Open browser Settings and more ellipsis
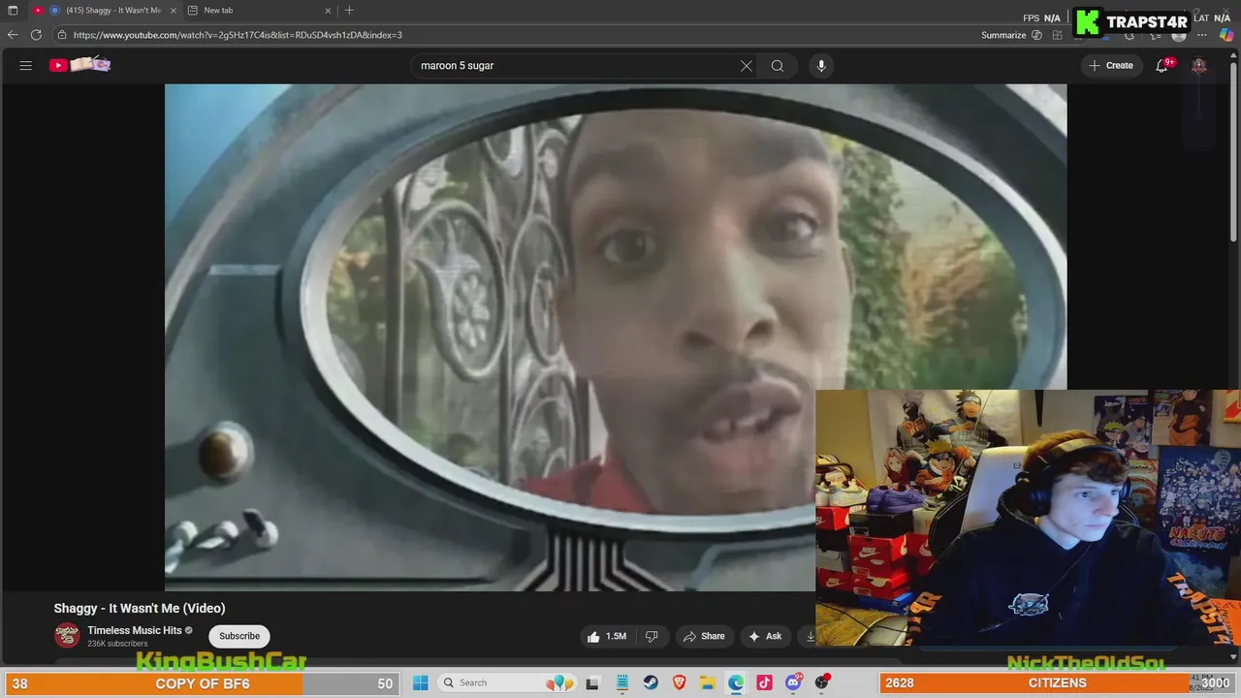The width and height of the screenshot is (1241, 698). [x=1203, y=35]
